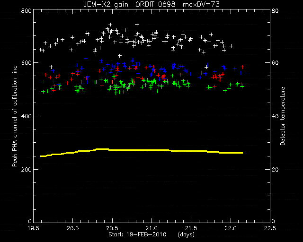Click the 400 tick label on left axis
Image resolution: width=303 pixels, height=242 pixels.
tap(26, 116)
